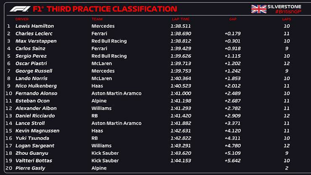This screenshot has height=175, width=311.
Task: Select Charles Leclerc's name in row 2
Action: click(34, 34)
